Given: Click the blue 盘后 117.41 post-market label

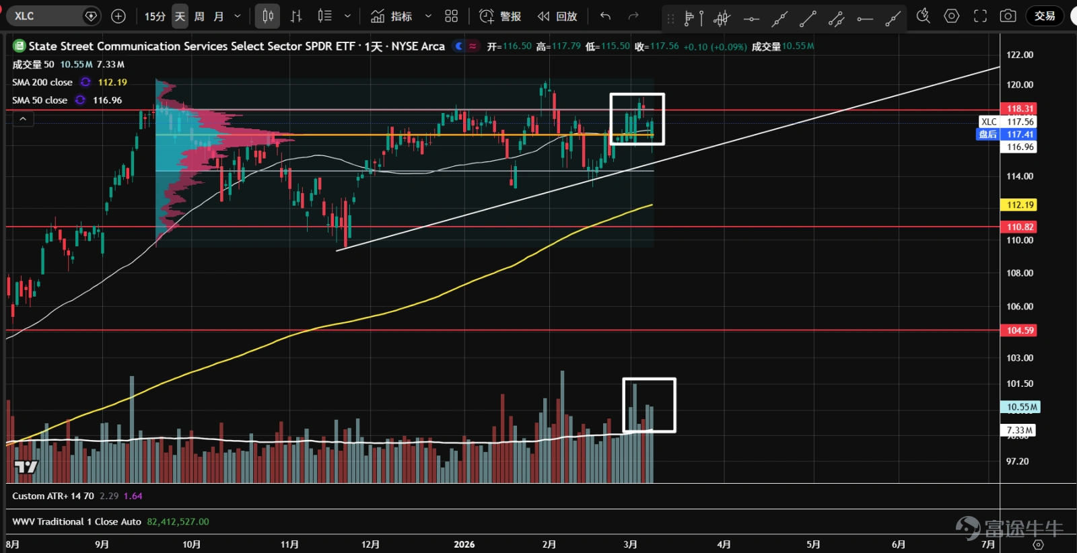Looking at the screenshot, I should [x=1006, y=135].
